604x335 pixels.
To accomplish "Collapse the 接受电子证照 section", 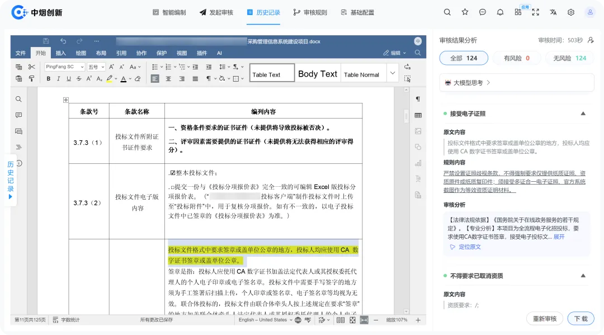I will click(x=583, y=114).
